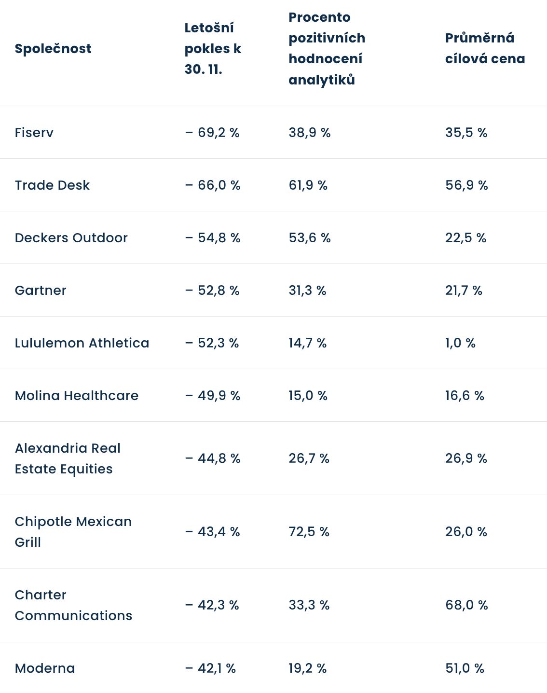The image size is (547, 693).
Task: Click Moderna's target price value 51,0 %
Action: [465, 668]
